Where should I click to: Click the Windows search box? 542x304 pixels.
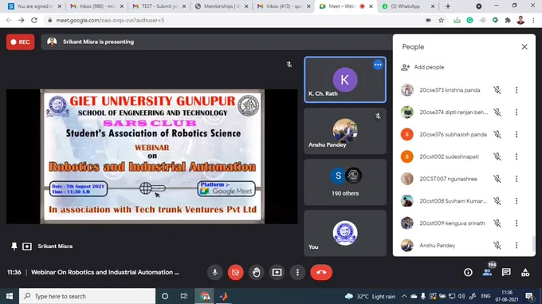87,296
